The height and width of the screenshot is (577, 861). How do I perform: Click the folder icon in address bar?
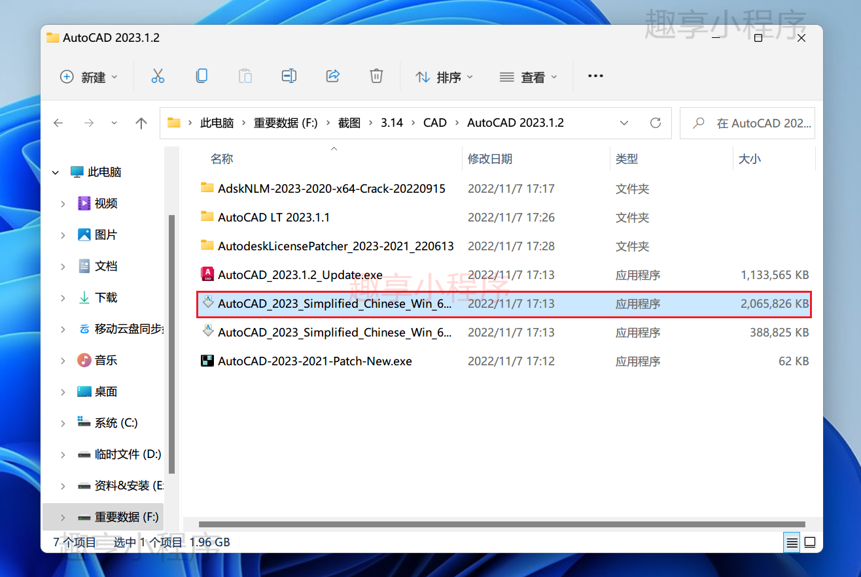point(173,123)
